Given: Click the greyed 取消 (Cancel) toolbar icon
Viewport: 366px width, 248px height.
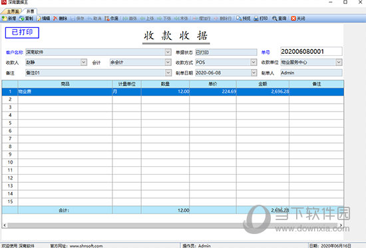Looking at the screenshot, I should point(94,18).
